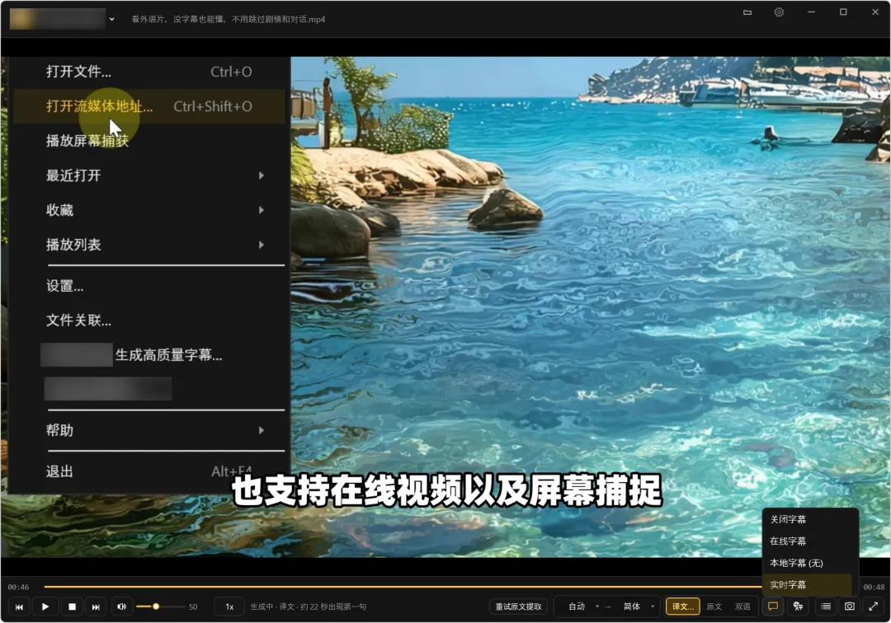Seek on the playback progress bar
The image size is (891, 623).
(403, 587)
